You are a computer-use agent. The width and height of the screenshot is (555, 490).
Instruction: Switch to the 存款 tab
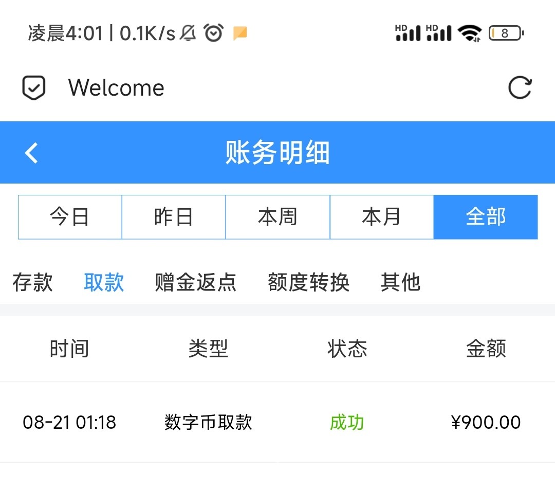pos(33,282)
